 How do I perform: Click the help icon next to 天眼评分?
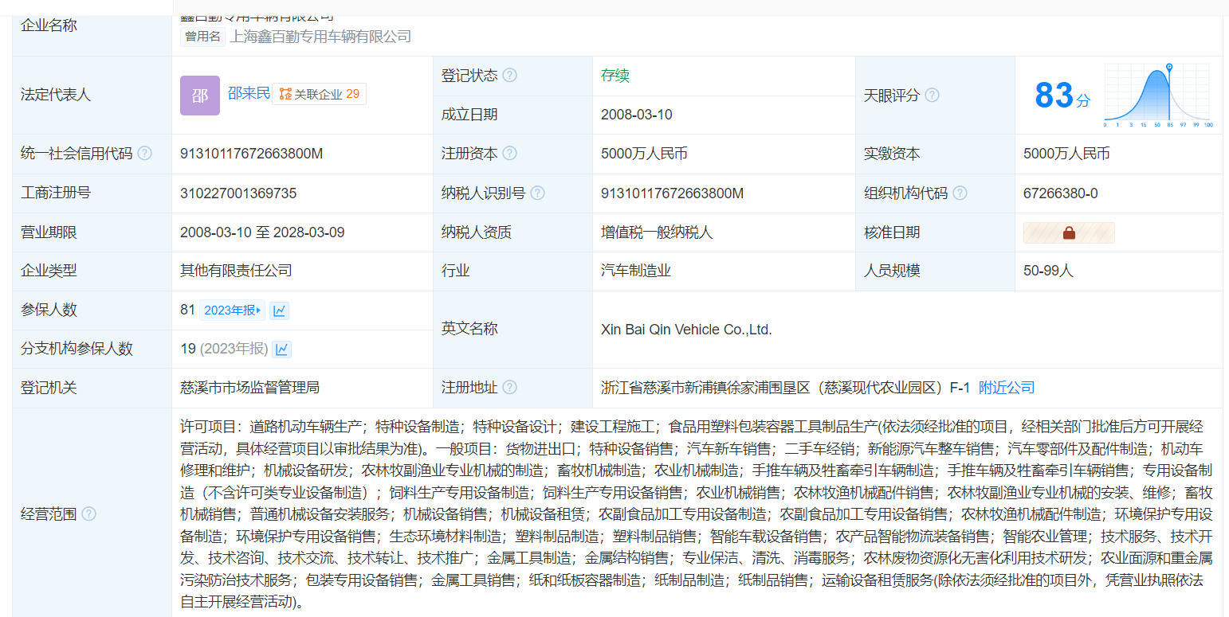[932, 95]
